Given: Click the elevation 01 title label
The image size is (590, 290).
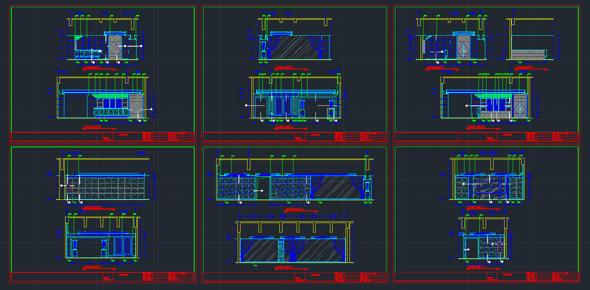Looking at the screenshot, I should [93, 67].
